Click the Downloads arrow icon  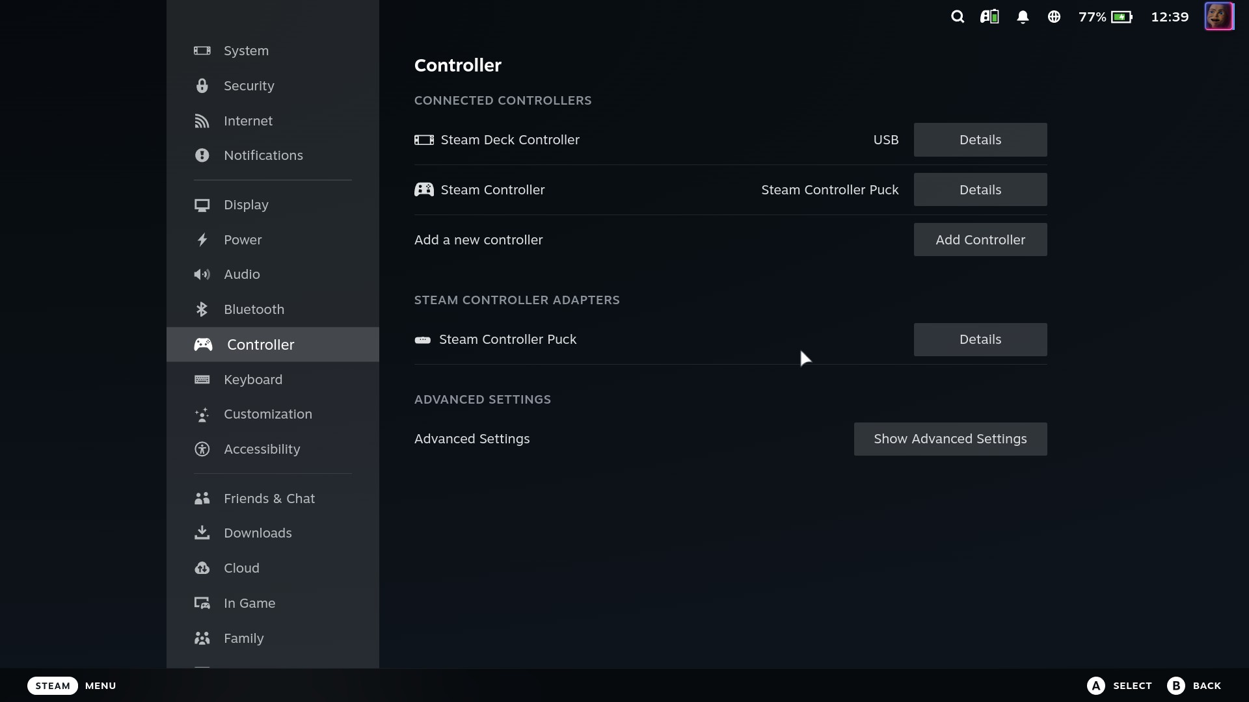202,533
